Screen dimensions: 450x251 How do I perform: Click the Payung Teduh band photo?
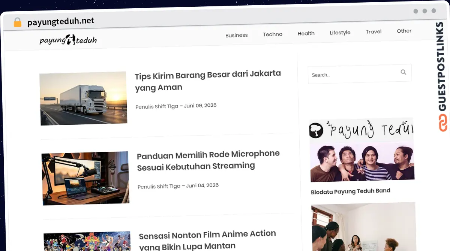(362, 150)
